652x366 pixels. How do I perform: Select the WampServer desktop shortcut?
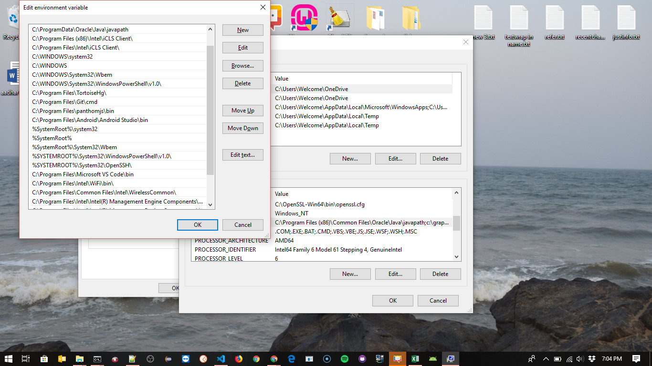[305, 18]
